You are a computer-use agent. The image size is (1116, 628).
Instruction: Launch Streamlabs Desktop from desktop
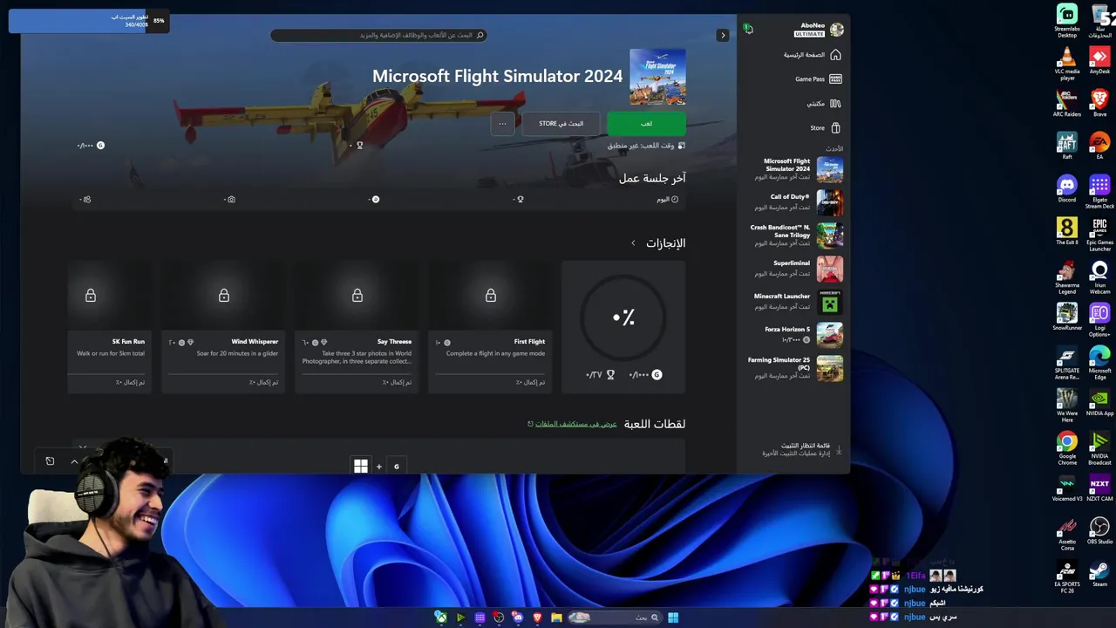click(1067, 21)
